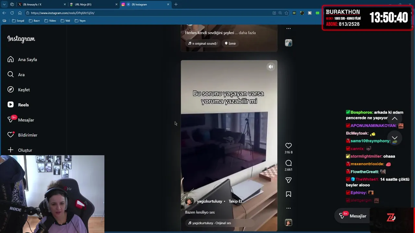Open more options for the İzmir reel above
The width and height of the screenshot is (415, 233).
(x=289, y=28)
